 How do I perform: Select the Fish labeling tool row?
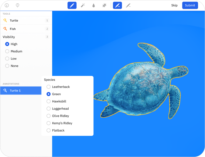pos(26,29)
